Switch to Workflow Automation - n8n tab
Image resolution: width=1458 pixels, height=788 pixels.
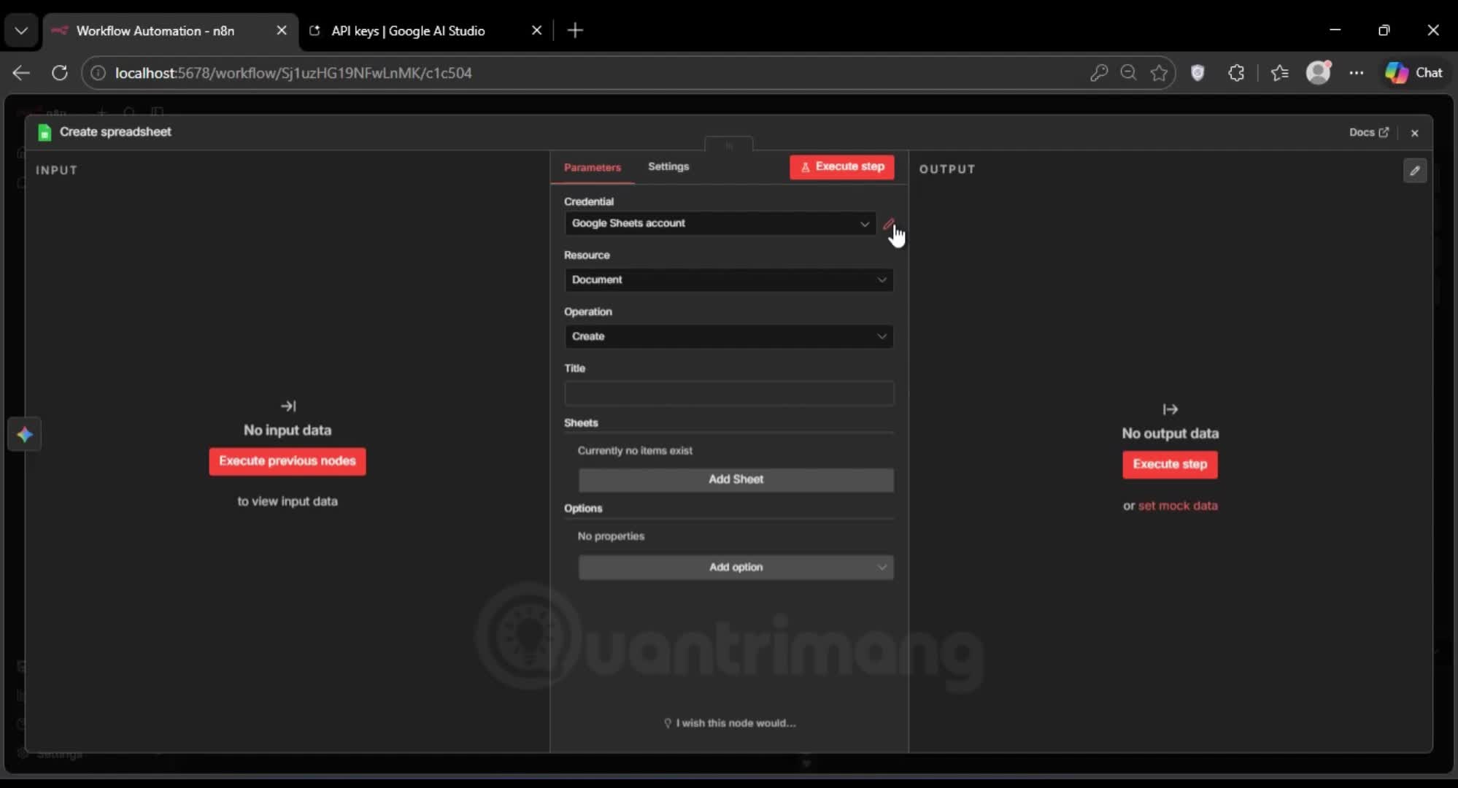pyautogui.click(x=155, y=31)
